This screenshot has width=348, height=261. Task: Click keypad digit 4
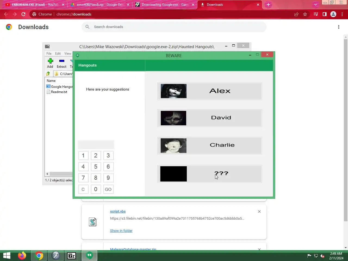pos(83,167)
